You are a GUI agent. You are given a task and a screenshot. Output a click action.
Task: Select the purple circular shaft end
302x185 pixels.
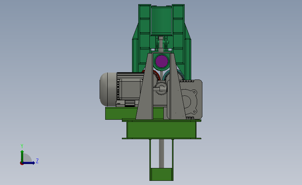[162, 61]
